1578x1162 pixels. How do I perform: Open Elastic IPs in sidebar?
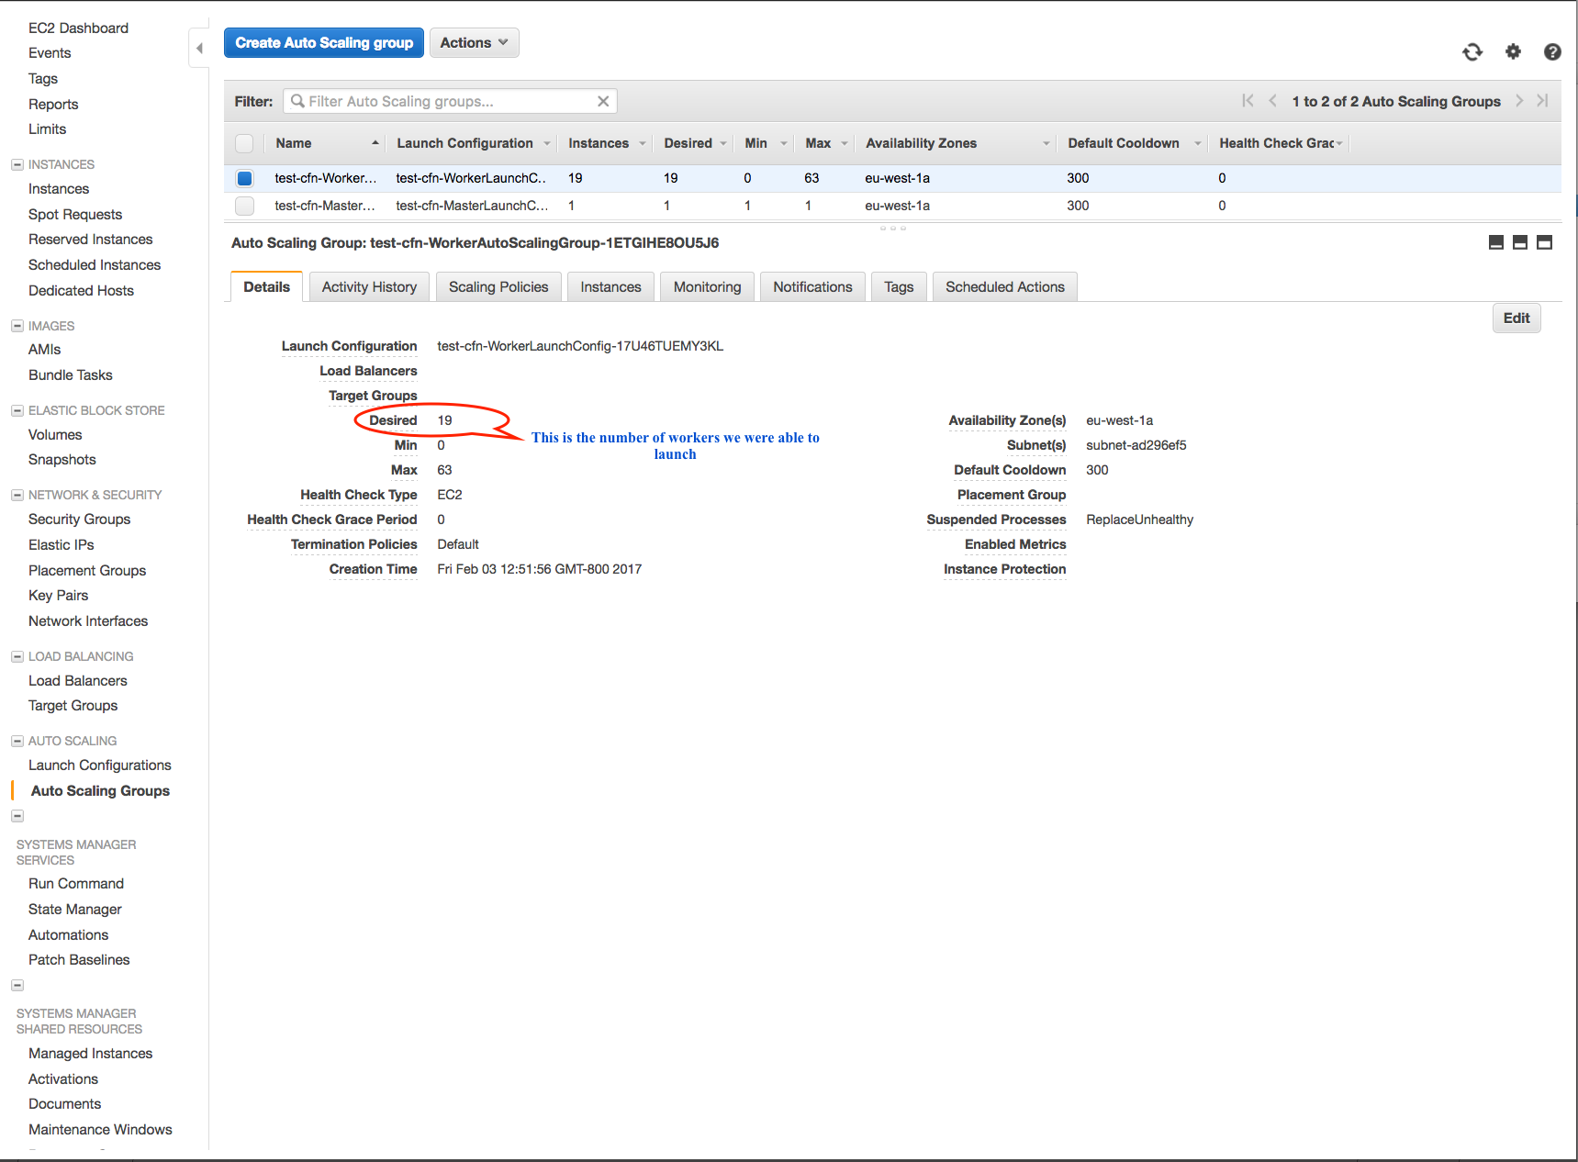(x=61, y=544)
